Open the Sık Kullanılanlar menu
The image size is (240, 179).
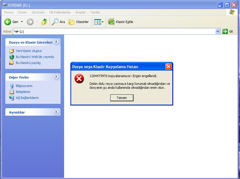(60, 12)
